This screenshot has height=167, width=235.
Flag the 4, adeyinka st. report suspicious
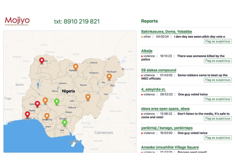click(218, 99)
